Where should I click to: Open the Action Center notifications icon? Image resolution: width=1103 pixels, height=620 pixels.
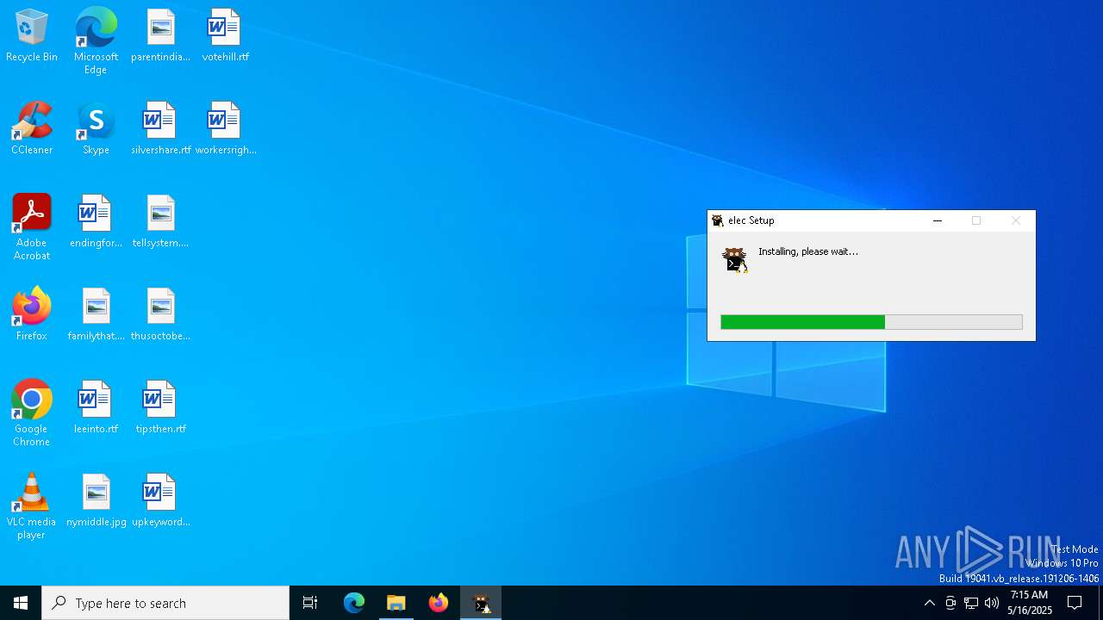point(1075,603)
